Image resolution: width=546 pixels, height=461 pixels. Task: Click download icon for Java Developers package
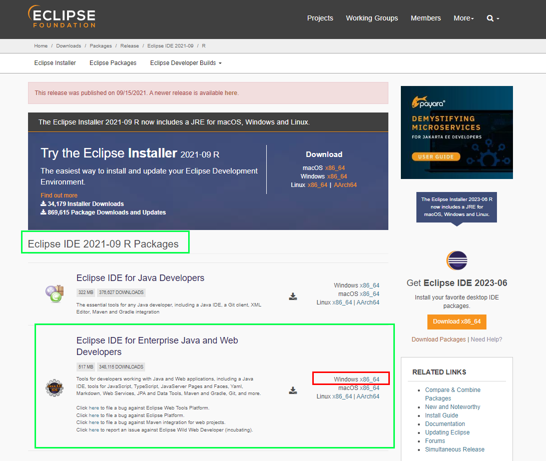pyautogui.click(x=293, y=296)
